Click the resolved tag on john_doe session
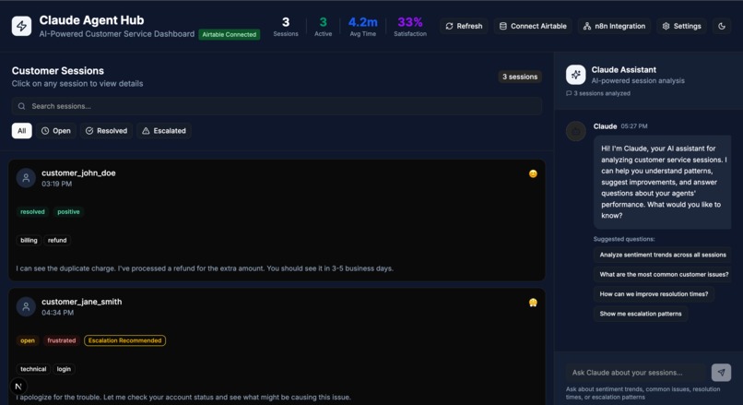This screenshot has width=743, height=405. [x=32, y=212]
